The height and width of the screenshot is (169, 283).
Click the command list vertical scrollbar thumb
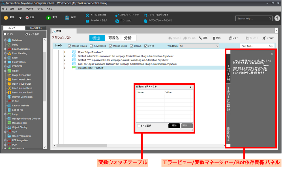pyautogui.click(x=45, y=76)
